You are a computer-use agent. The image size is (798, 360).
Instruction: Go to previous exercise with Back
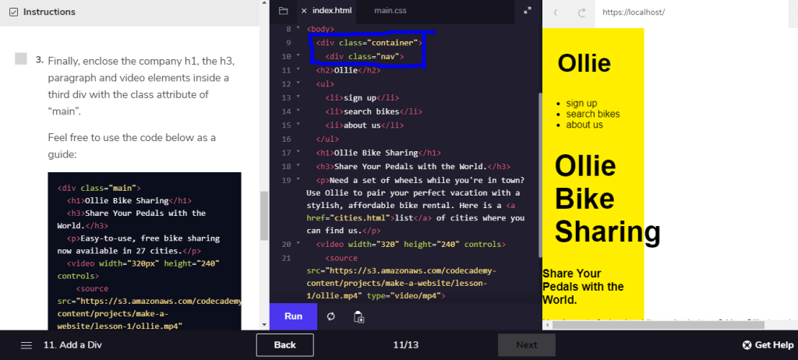tap(284, 345)
